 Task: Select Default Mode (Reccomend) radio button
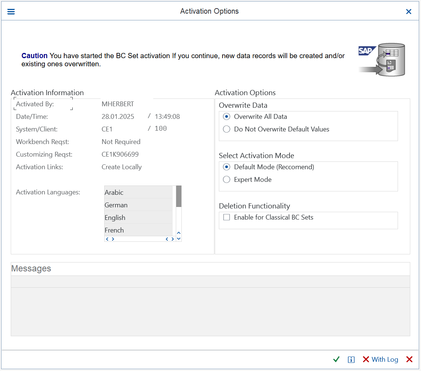(x=227, y=167)
